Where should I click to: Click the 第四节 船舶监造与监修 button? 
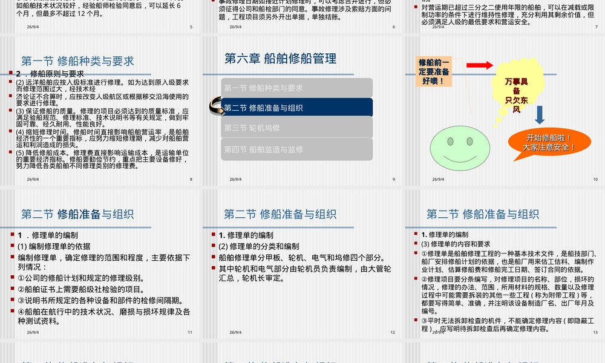(296, 149)
